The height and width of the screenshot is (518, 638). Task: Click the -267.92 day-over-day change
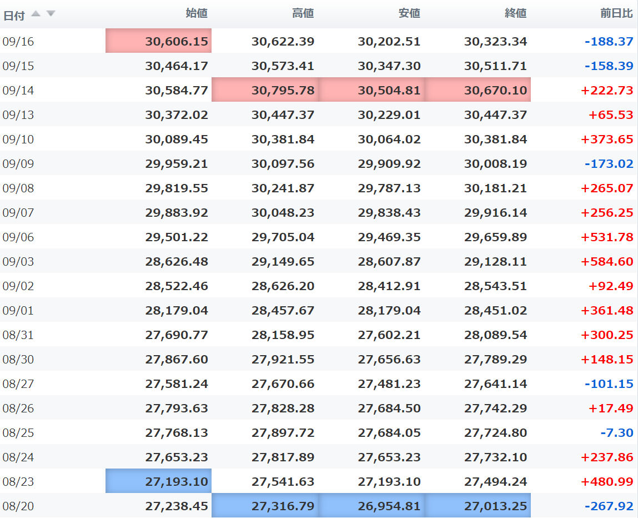click(x=609, y=506)
